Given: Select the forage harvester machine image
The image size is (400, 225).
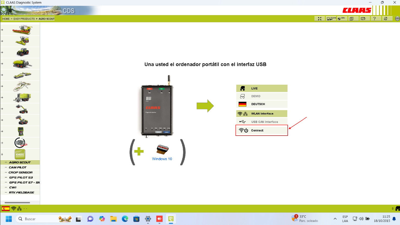Looking at the screenshot, I should point(22,41).
